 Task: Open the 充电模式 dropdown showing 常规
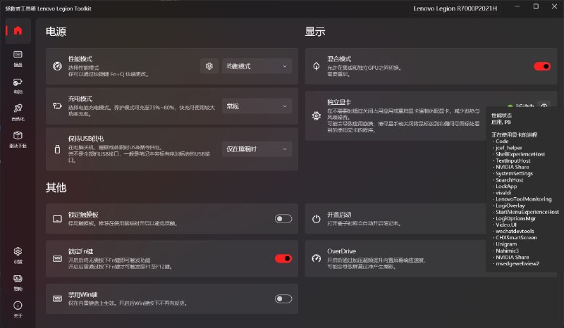[257, 106]
